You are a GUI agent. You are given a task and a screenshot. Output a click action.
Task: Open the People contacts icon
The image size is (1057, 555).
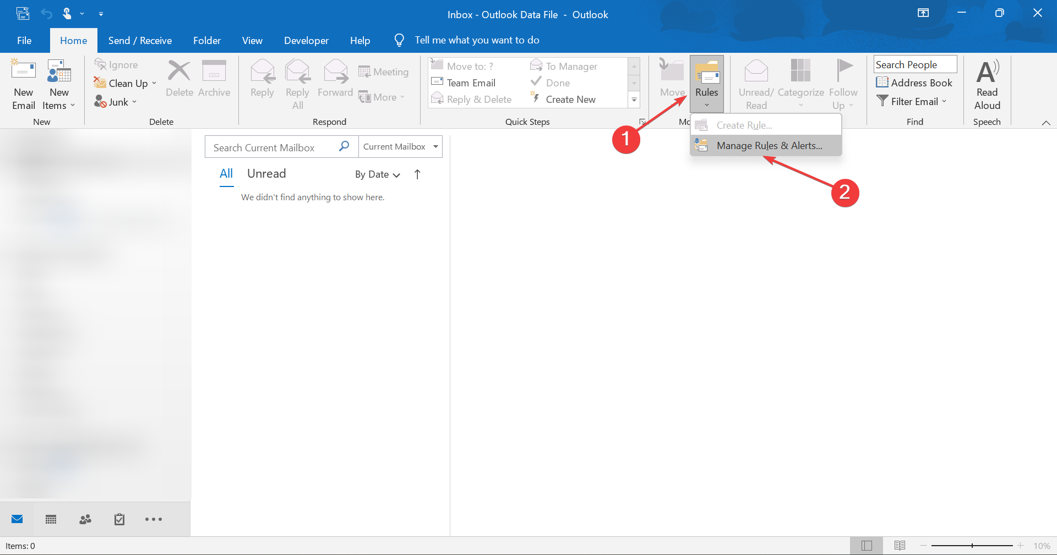(x=85, y=519)
